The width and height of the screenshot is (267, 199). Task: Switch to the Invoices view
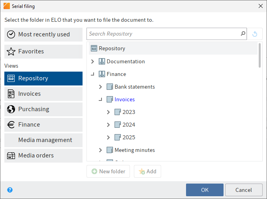[43, 94]
